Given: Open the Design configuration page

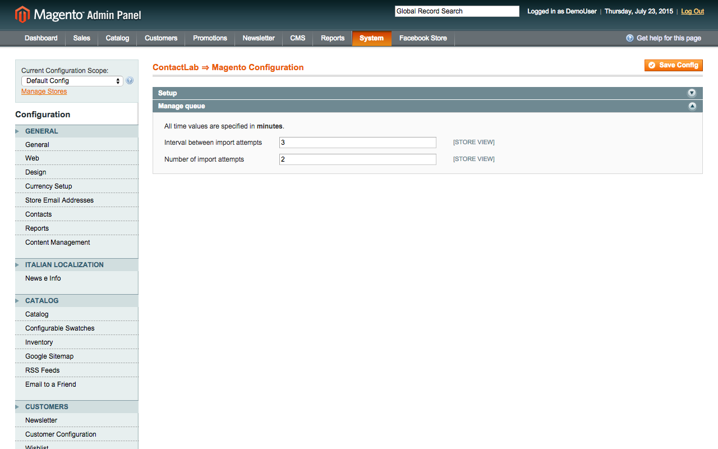Looking at the screenshot, I should [x=76, y=172].
